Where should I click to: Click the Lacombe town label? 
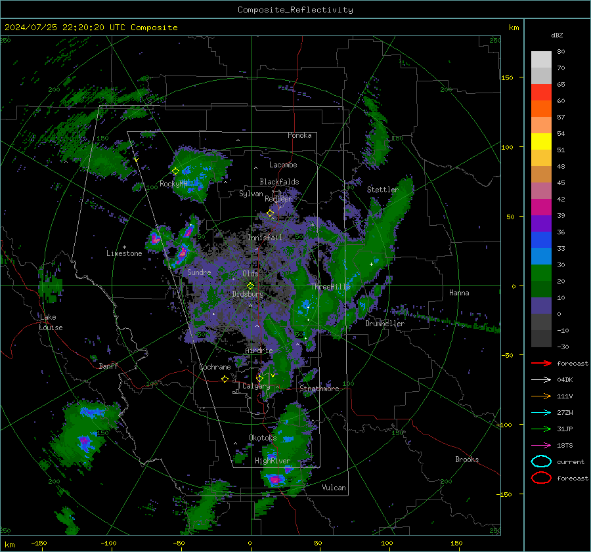point(283,165)
